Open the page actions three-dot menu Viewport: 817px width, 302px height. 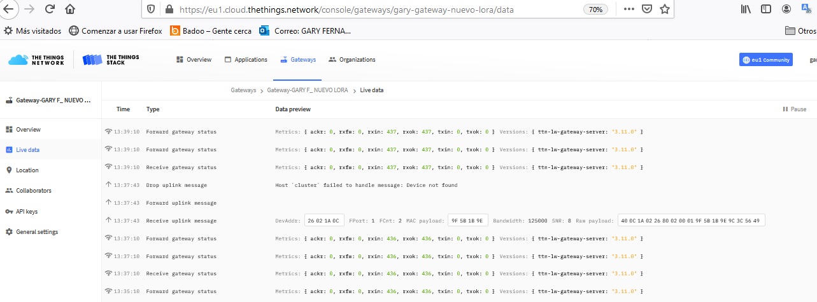629,10
